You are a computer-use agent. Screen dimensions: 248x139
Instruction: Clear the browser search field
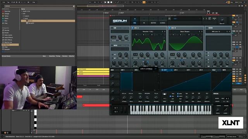point(74,6)
